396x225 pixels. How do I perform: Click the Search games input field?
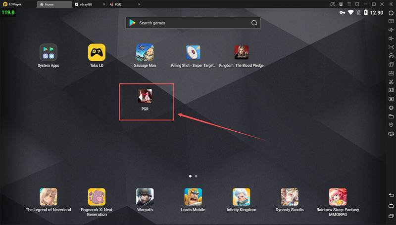[193, 23]
